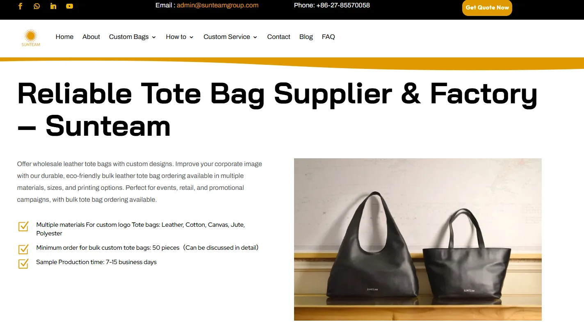
Task: Click the Get Quote Now button
Action: [487, 7]
